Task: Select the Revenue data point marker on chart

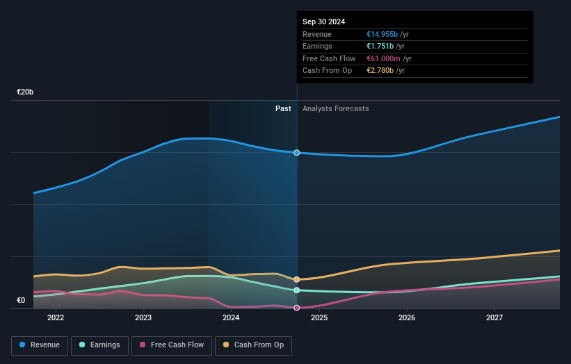Action: tap(297, 152)
